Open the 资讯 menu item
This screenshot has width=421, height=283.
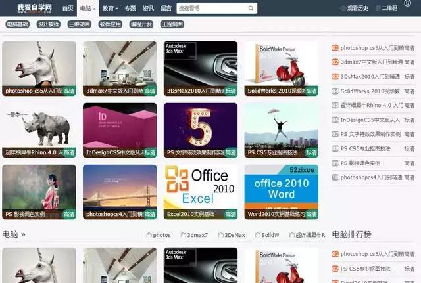(x=148, y=9)
